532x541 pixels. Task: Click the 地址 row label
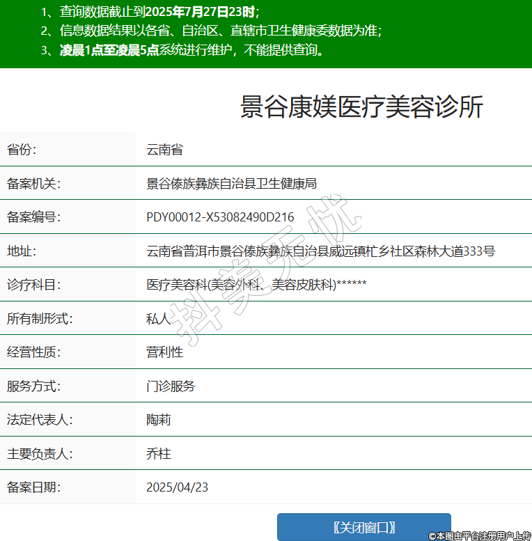[x=22, y=251]
